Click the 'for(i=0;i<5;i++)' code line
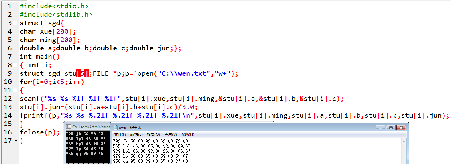 [x=52, y=82]
